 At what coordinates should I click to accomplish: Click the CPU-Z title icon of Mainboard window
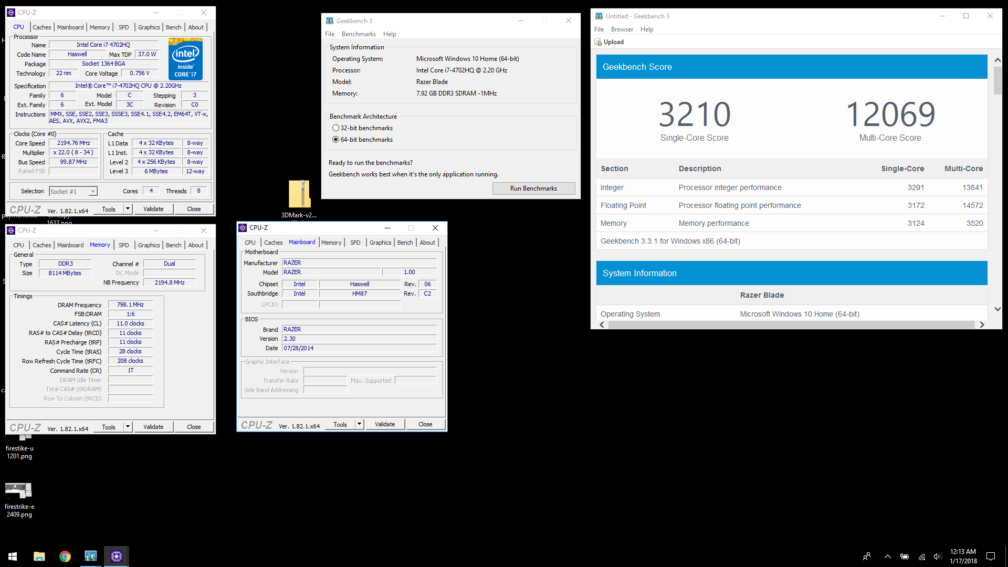click(243, 228)
